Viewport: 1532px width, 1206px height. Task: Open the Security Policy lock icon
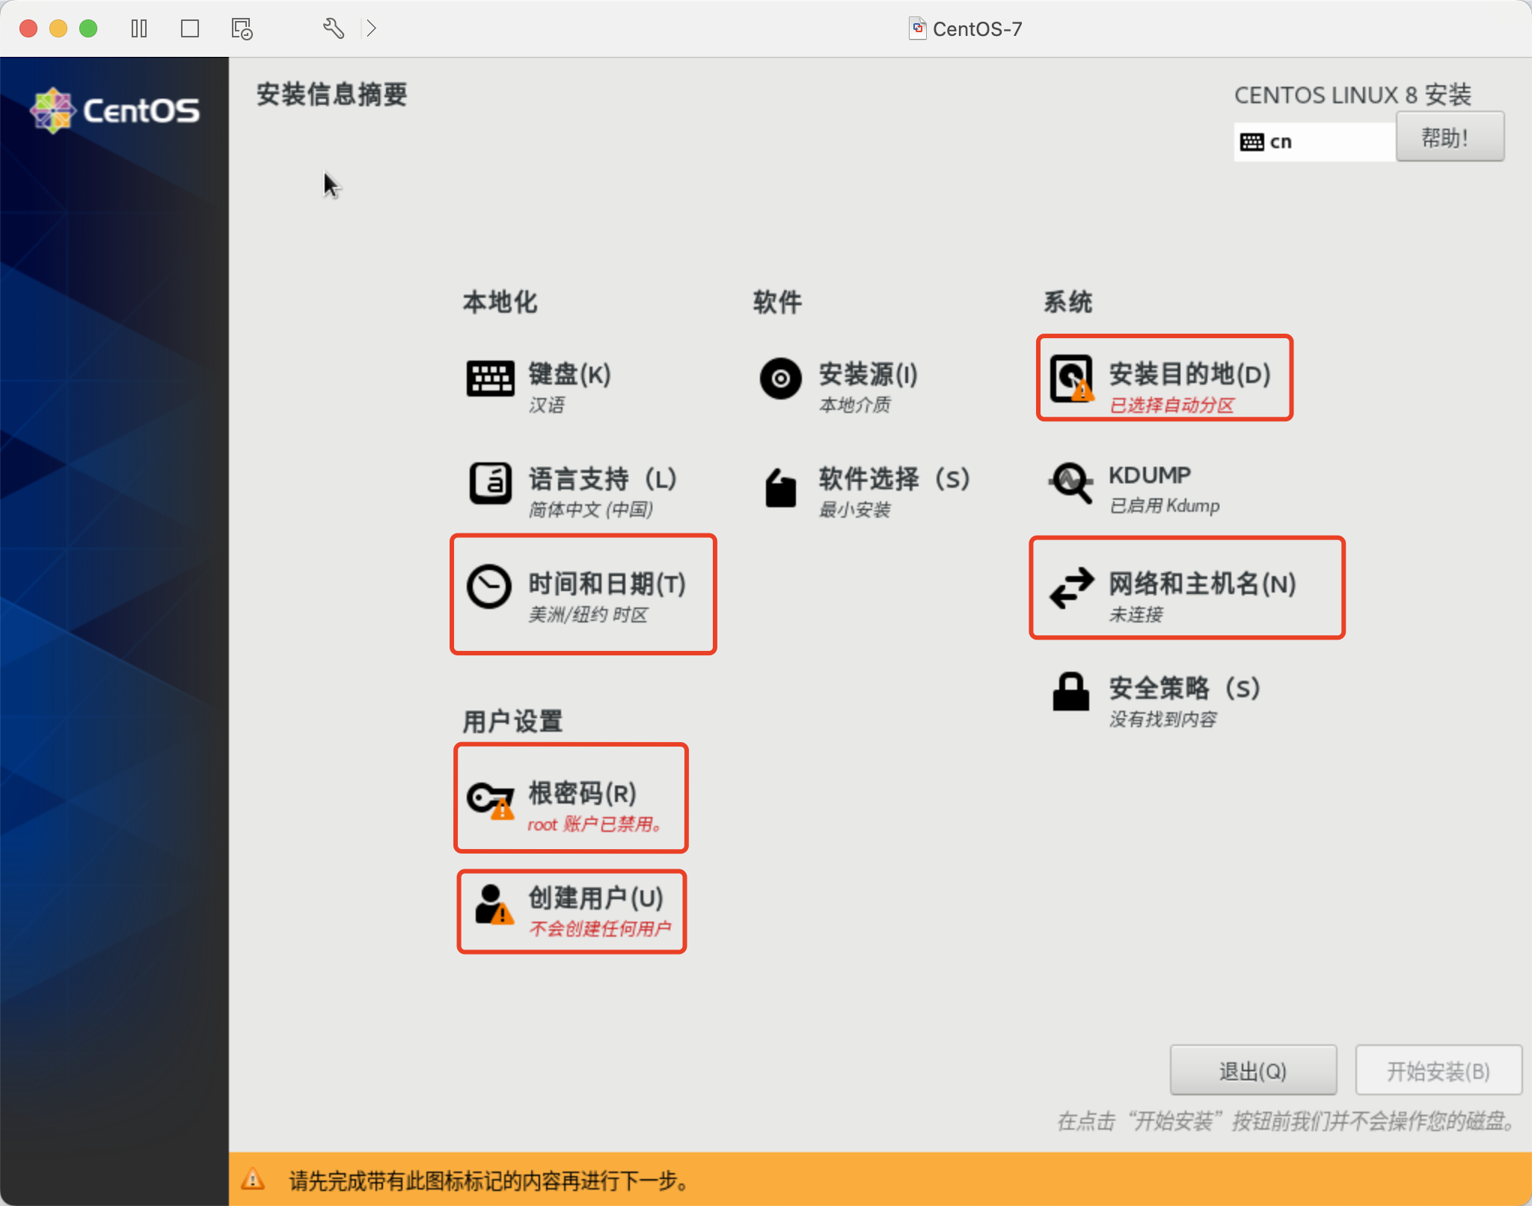(x=1070, y=691)
